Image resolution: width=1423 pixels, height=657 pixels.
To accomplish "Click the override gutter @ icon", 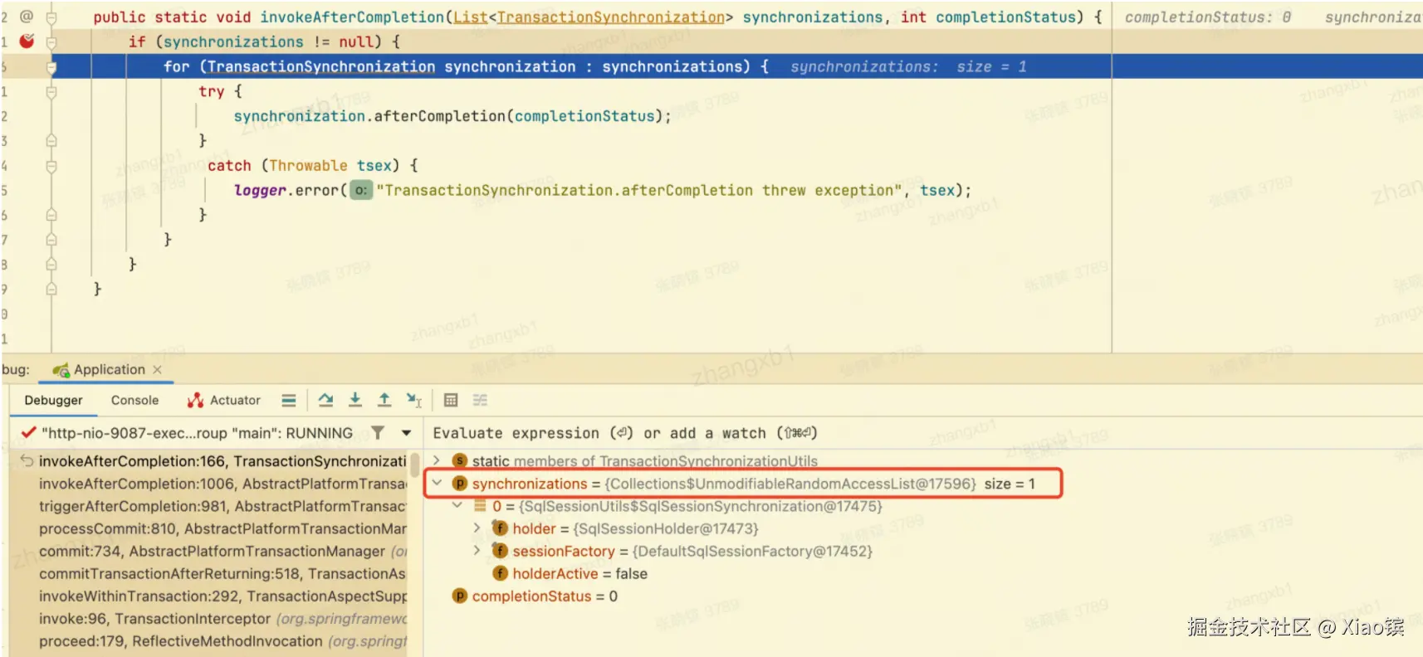I will (x=27, y=17).
